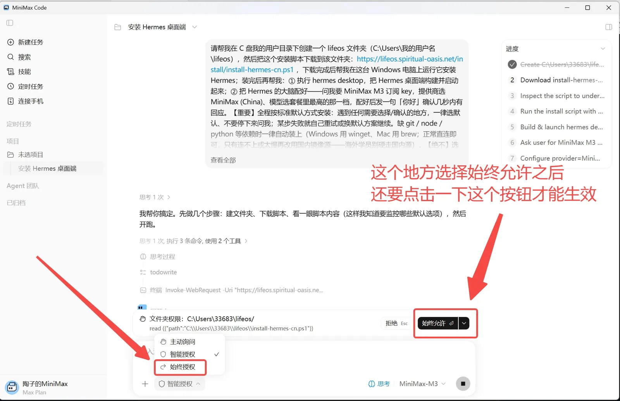Open the 已归档 archived section
The image size is (620, 401).
(x=16, y=203)
